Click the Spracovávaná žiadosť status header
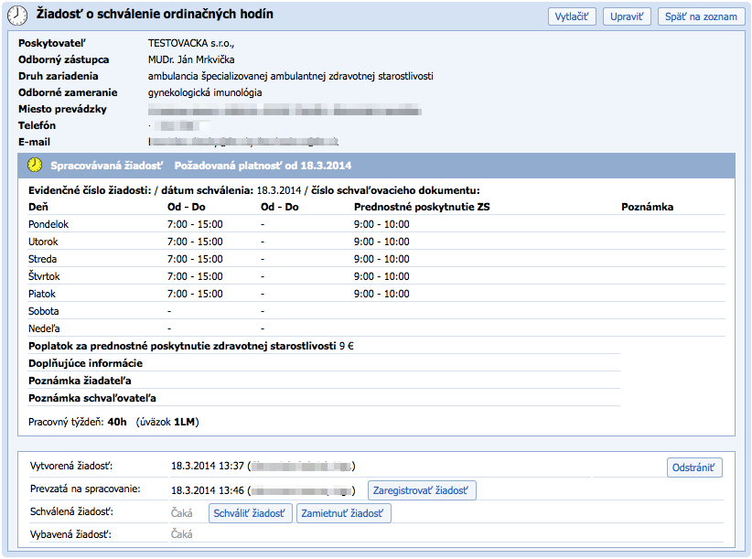This screenshot has height=559, width=752. [x=106, y=166]
